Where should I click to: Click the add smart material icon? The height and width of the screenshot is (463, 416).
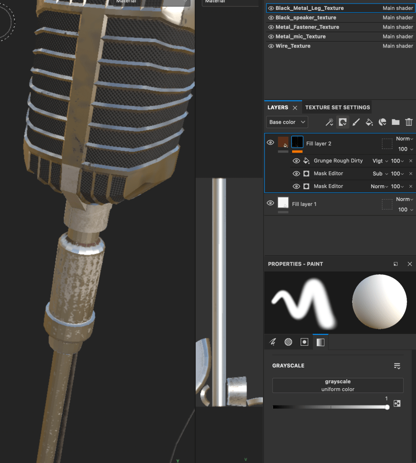(x=383, y=122)
